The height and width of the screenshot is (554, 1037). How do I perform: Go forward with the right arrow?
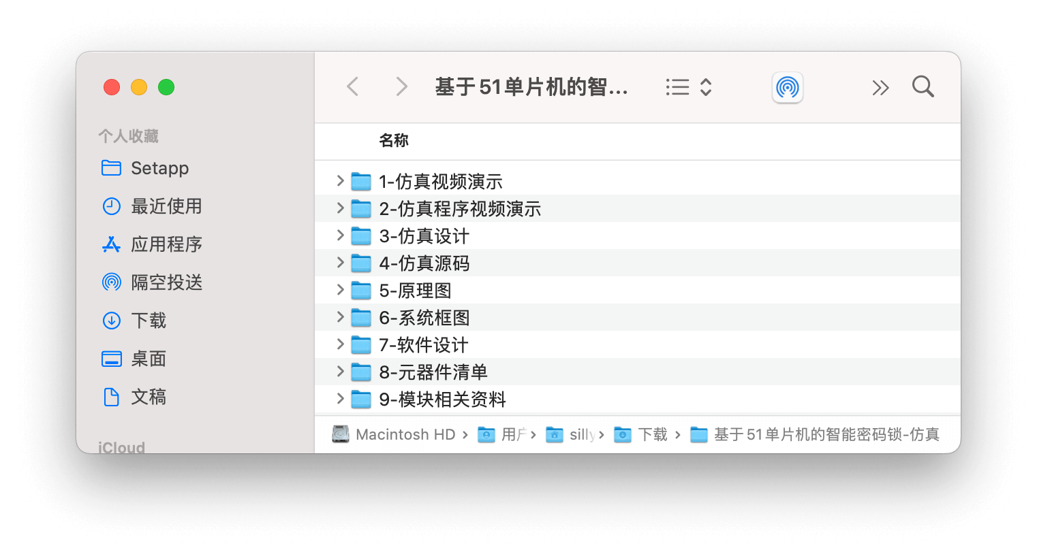point(401,86)
